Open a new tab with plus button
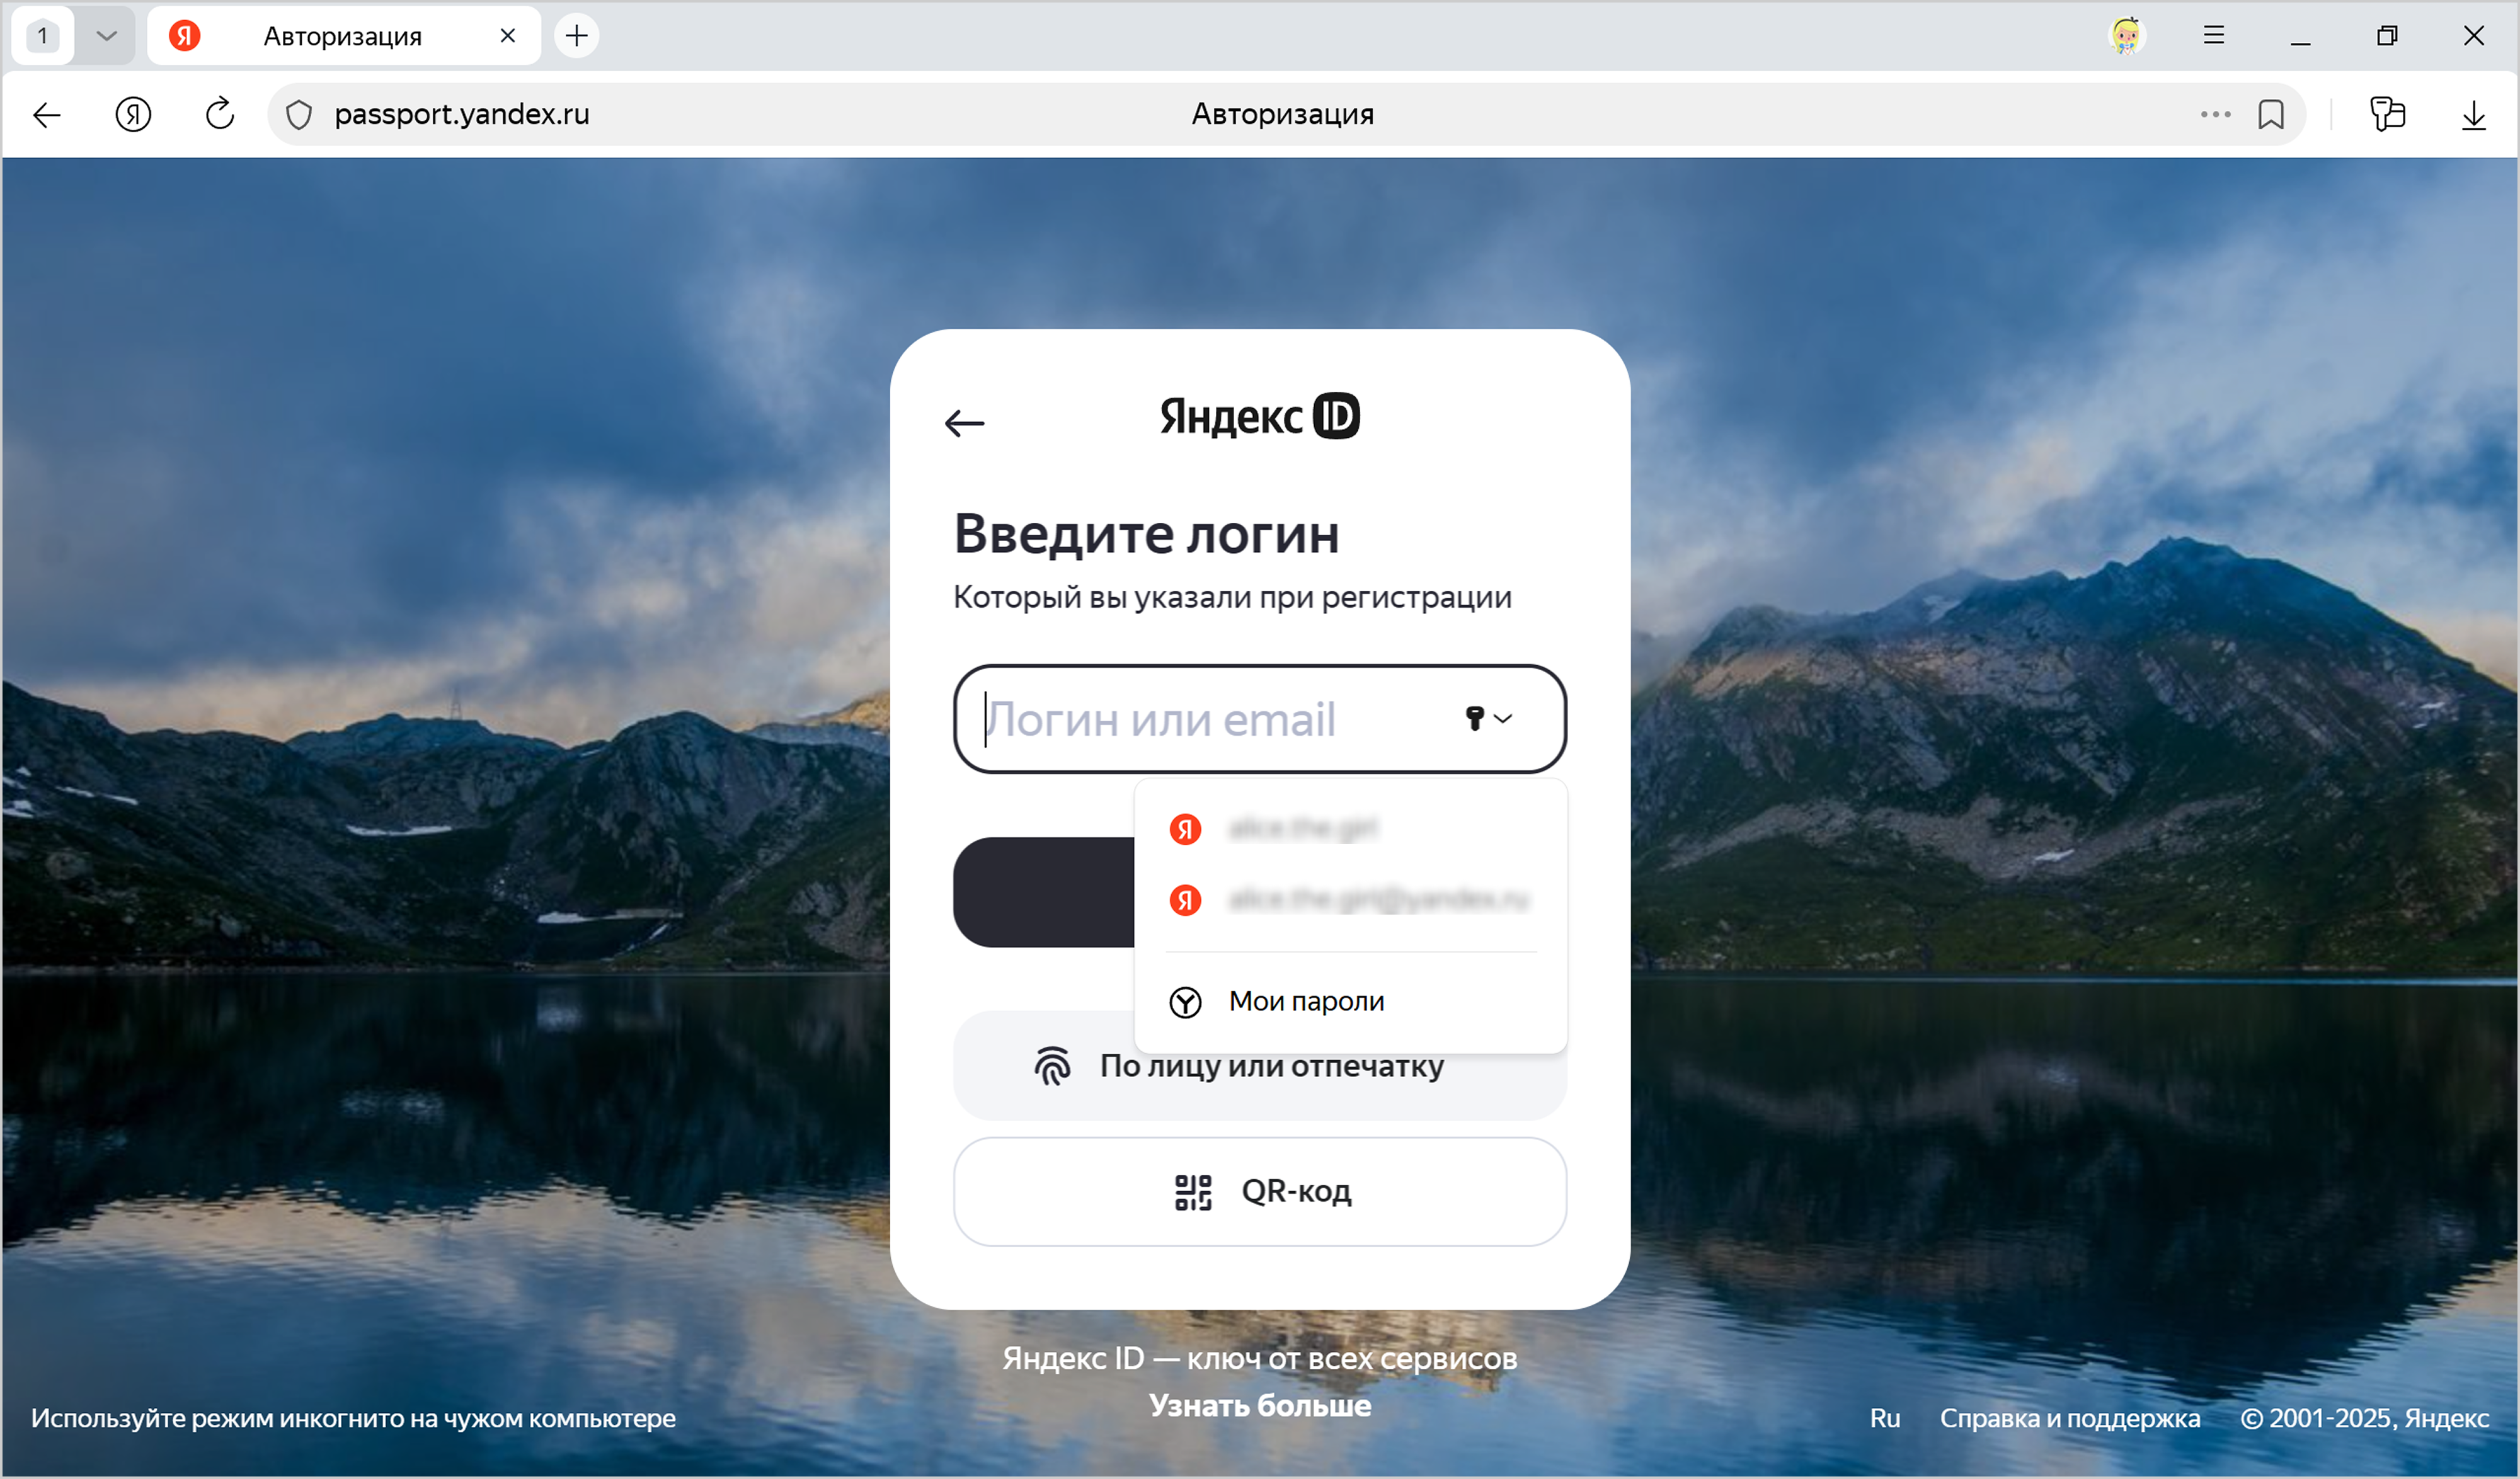Viewport: 2520px width, 1479px height. pos(577,36)
